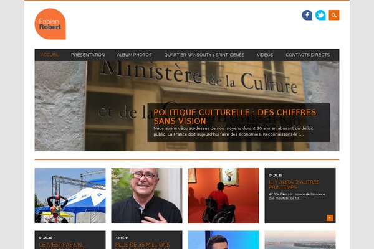This screenshot has width=374, height=249.
Task: Open the Présentation menu item
Action: [x=88, y=55]
